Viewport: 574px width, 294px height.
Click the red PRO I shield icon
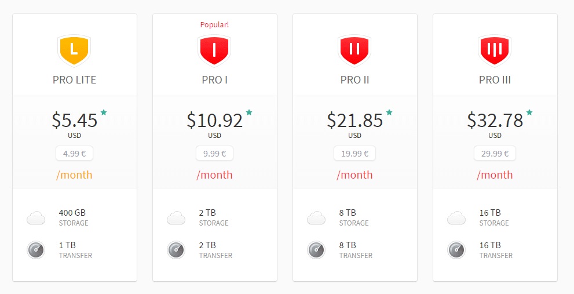click(x=214, y=50)
